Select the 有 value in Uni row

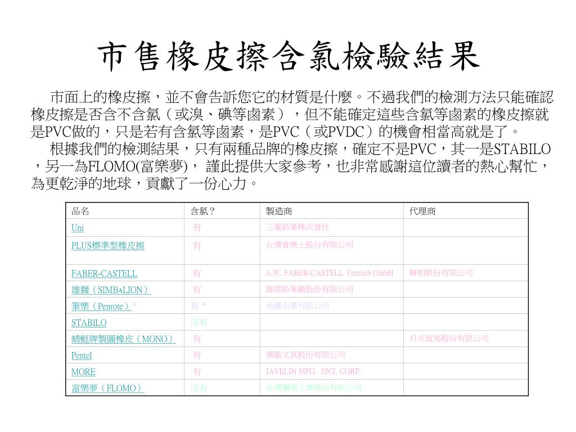click(197, 227)
